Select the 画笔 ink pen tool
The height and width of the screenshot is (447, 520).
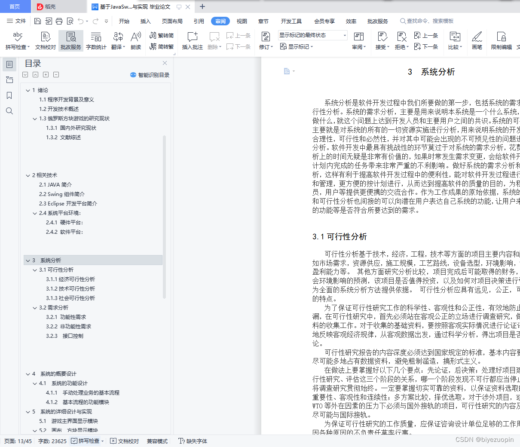[477, 41]
